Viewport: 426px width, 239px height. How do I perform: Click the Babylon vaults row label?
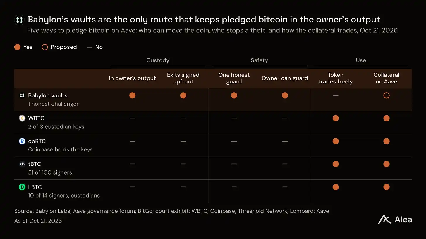[48, 95]
